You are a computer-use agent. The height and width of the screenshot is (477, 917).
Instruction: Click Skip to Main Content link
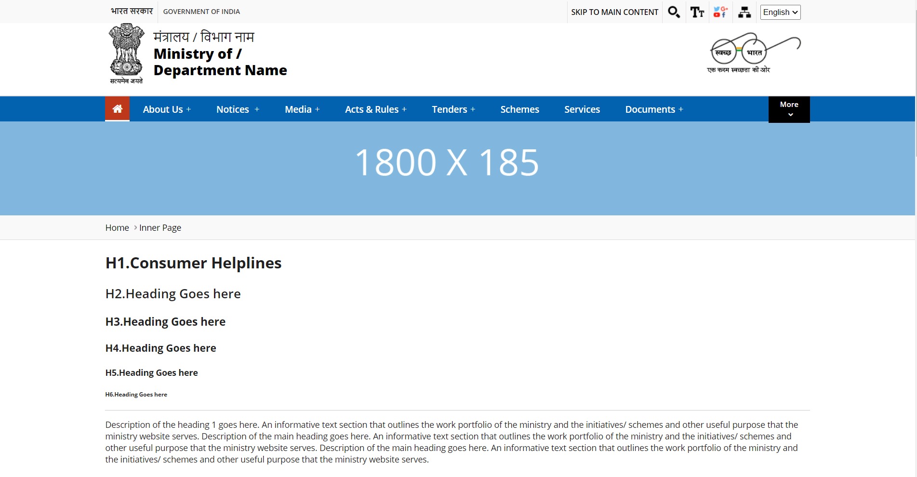pos(614,12)
